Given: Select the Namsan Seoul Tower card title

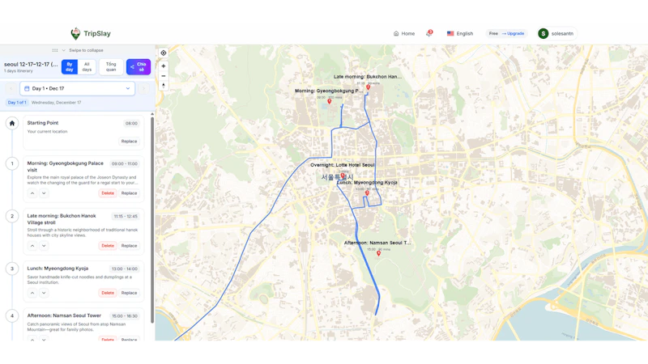Looking at the screenshot, I should (x=64, y=315).
